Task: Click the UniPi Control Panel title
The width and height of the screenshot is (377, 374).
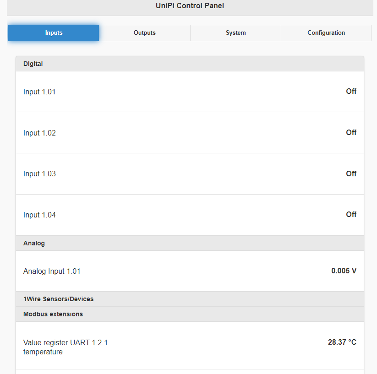Action: click(x=190, y=6)
